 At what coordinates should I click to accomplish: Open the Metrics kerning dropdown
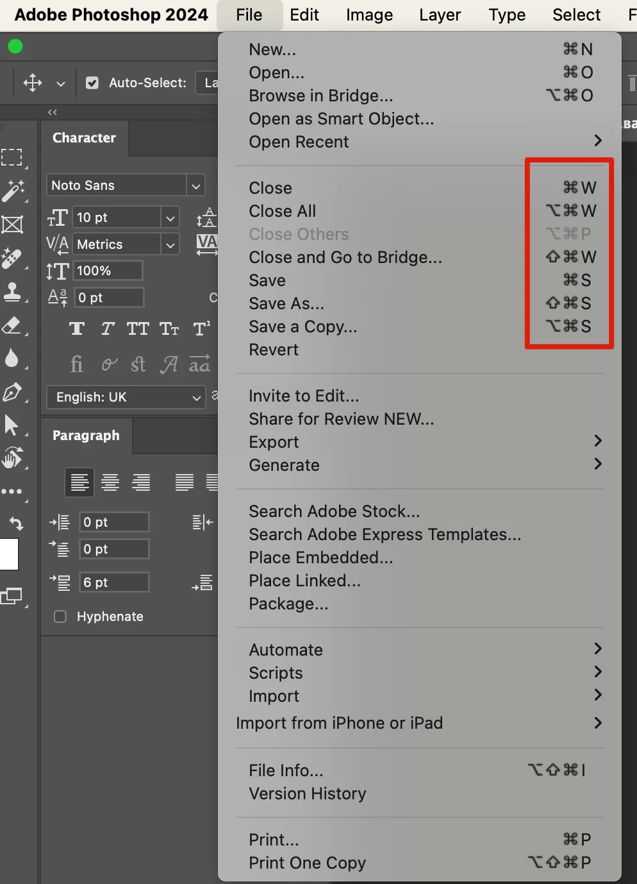(170, 244)
